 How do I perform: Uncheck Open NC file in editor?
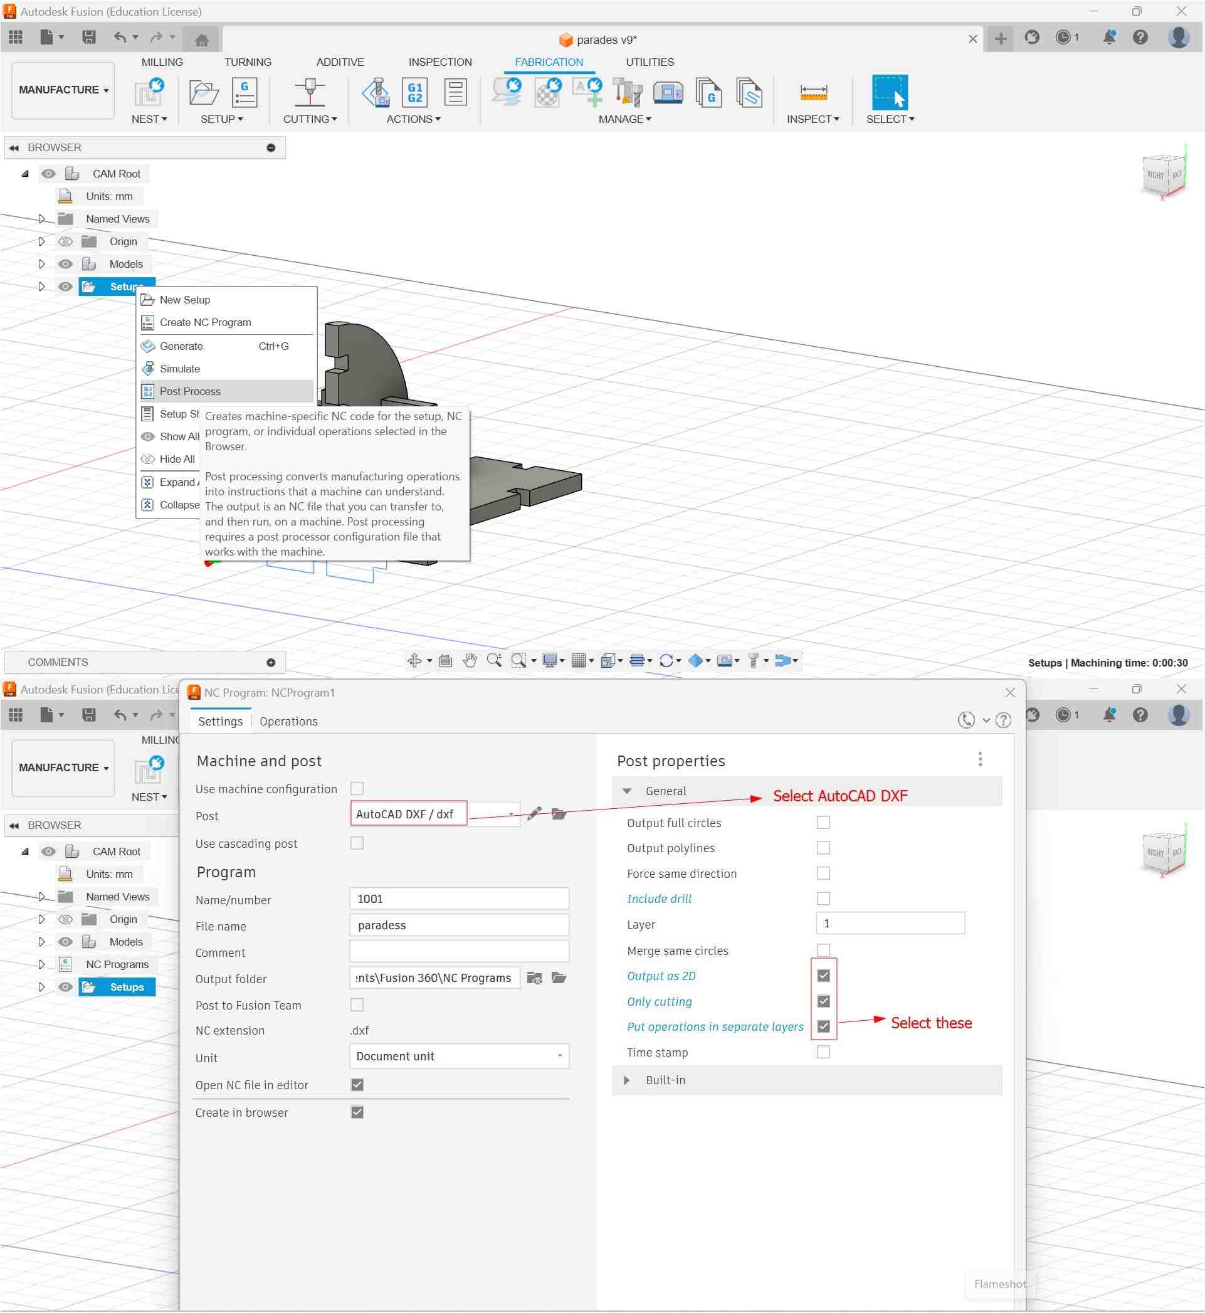(357, 1084)
